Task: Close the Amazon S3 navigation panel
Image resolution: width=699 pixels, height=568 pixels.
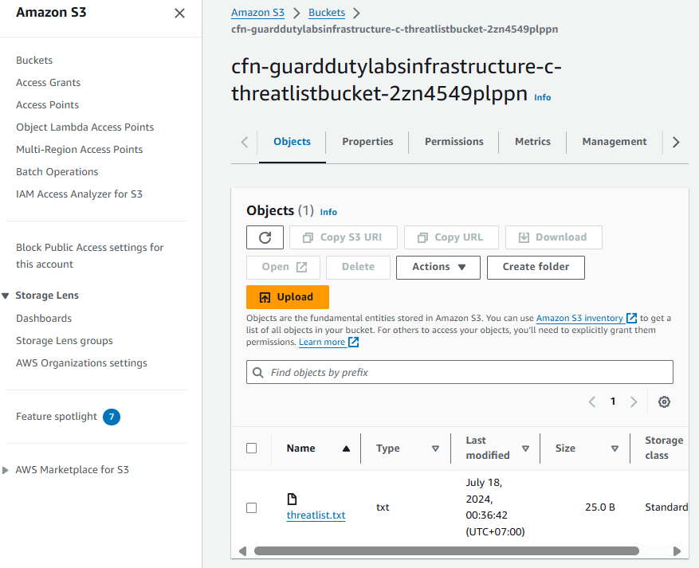Action: [179, 14]
